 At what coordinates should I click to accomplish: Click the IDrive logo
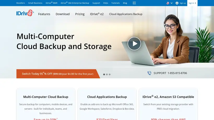[25, 13]
